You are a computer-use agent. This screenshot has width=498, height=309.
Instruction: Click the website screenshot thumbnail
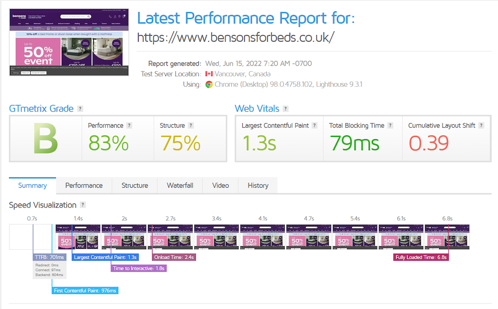coord(69,42)
